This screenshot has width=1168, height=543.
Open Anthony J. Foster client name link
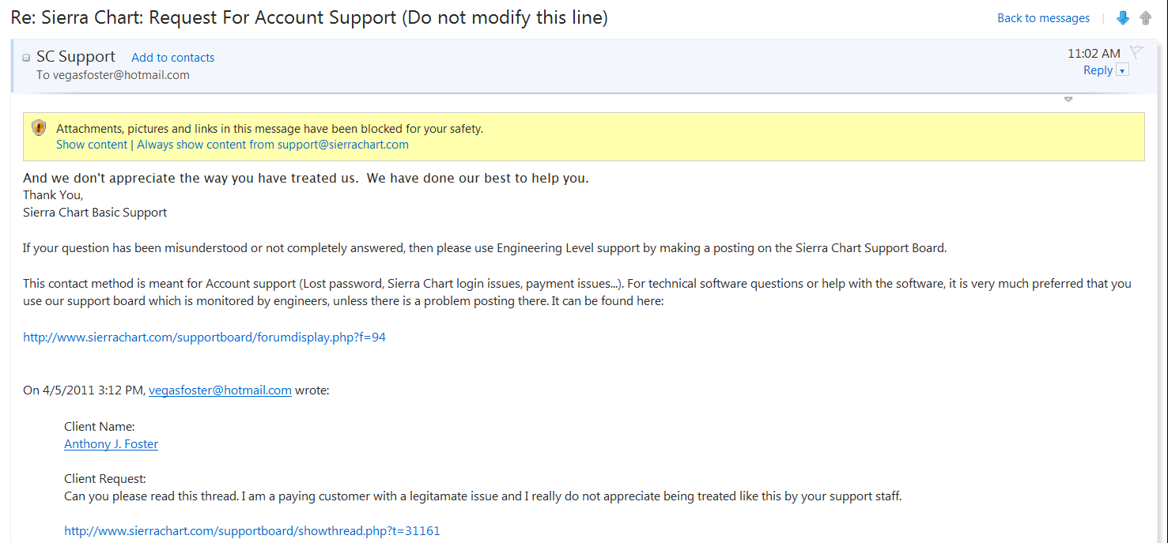pyautogui.click(x=111, y=444)
